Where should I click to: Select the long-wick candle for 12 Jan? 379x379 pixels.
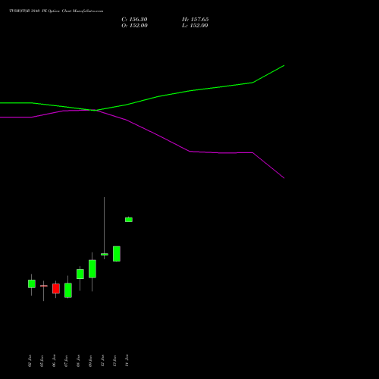click(105, 254)
